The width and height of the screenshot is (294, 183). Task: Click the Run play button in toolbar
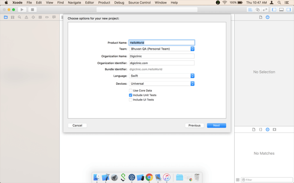[22, 9]
